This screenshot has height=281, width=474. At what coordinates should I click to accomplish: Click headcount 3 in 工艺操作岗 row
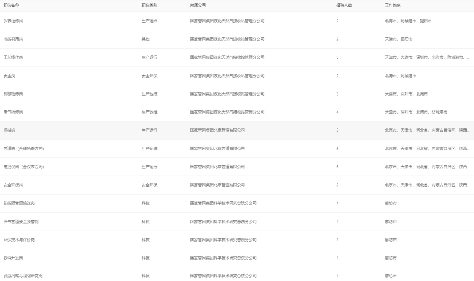click(x=338, y=57)
